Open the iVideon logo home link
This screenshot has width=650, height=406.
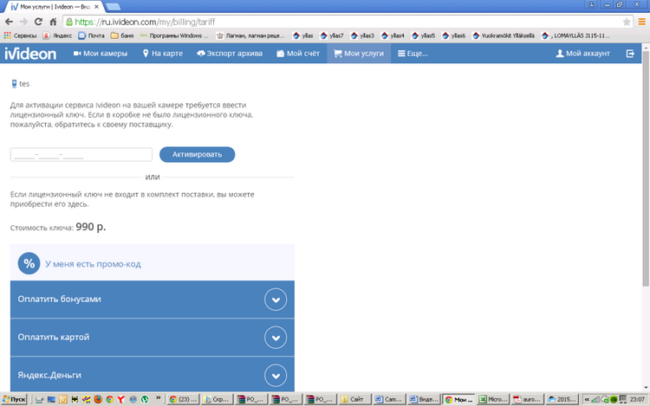(30, 54)
